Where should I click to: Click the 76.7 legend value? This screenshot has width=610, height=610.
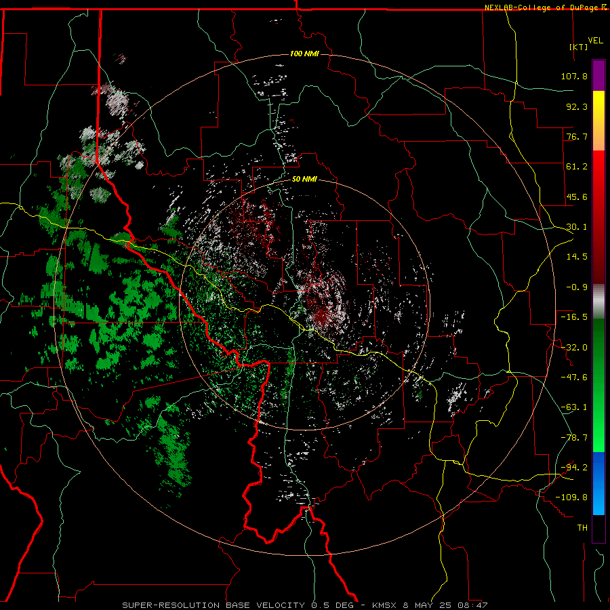577,136
